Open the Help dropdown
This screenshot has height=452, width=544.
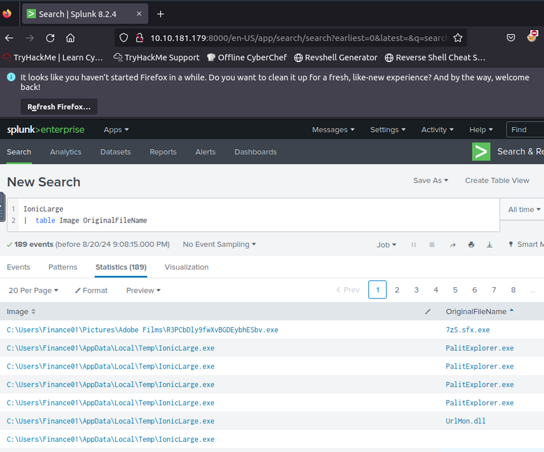click(x=481, y=130)
